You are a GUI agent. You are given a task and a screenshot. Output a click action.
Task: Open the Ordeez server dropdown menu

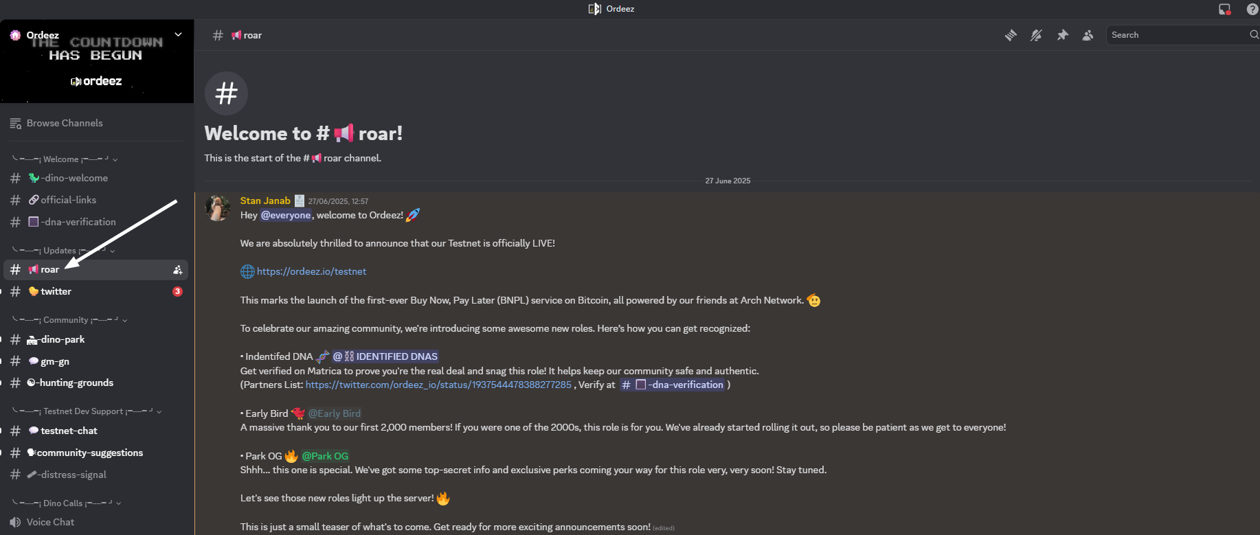pyautogui.click(x=178, y=34)
